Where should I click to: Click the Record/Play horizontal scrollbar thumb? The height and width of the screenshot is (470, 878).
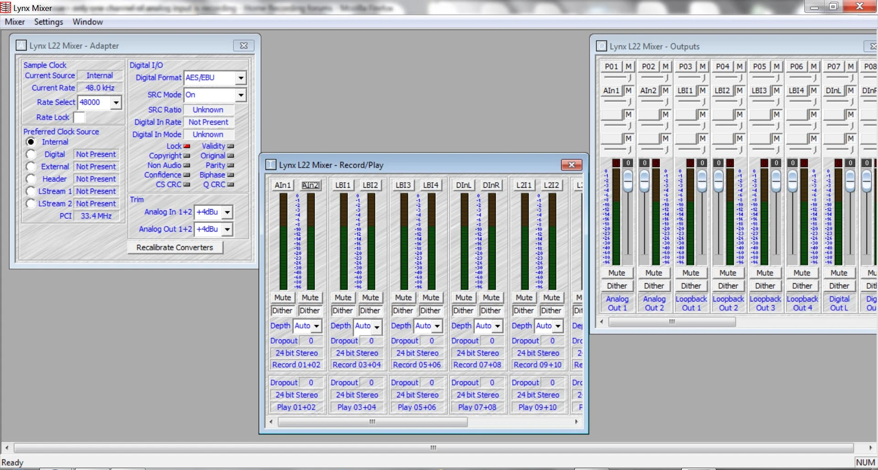373,422
